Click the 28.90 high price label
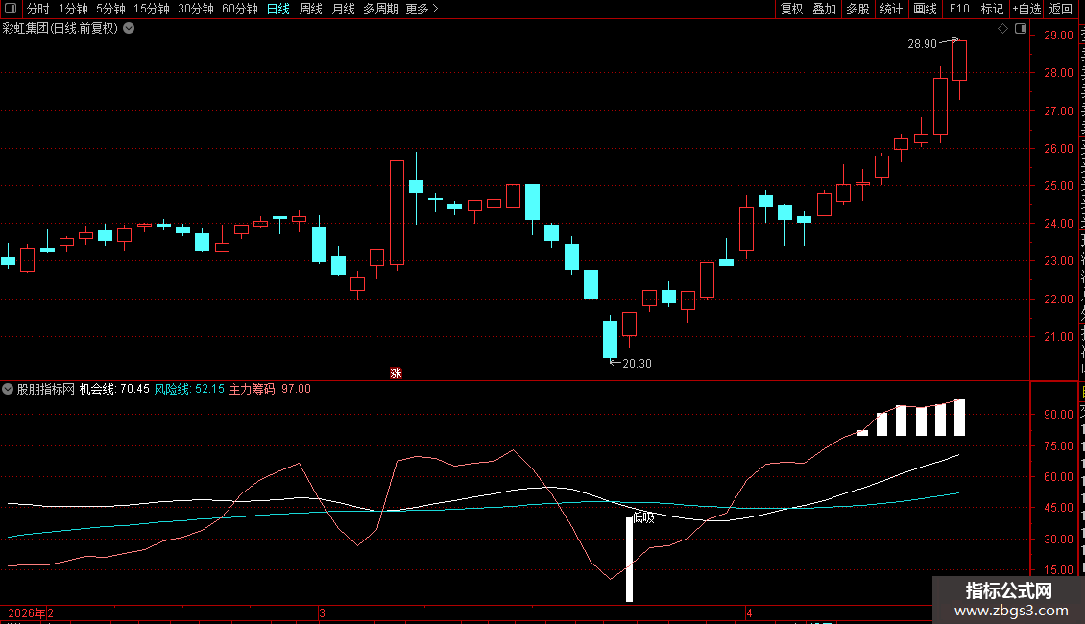 pyautogui.click(x=922, y=43)
